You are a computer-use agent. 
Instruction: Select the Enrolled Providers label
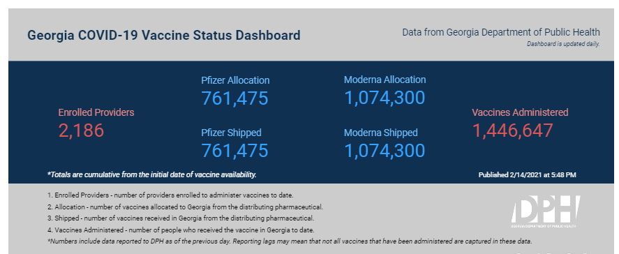click(96, 112)
